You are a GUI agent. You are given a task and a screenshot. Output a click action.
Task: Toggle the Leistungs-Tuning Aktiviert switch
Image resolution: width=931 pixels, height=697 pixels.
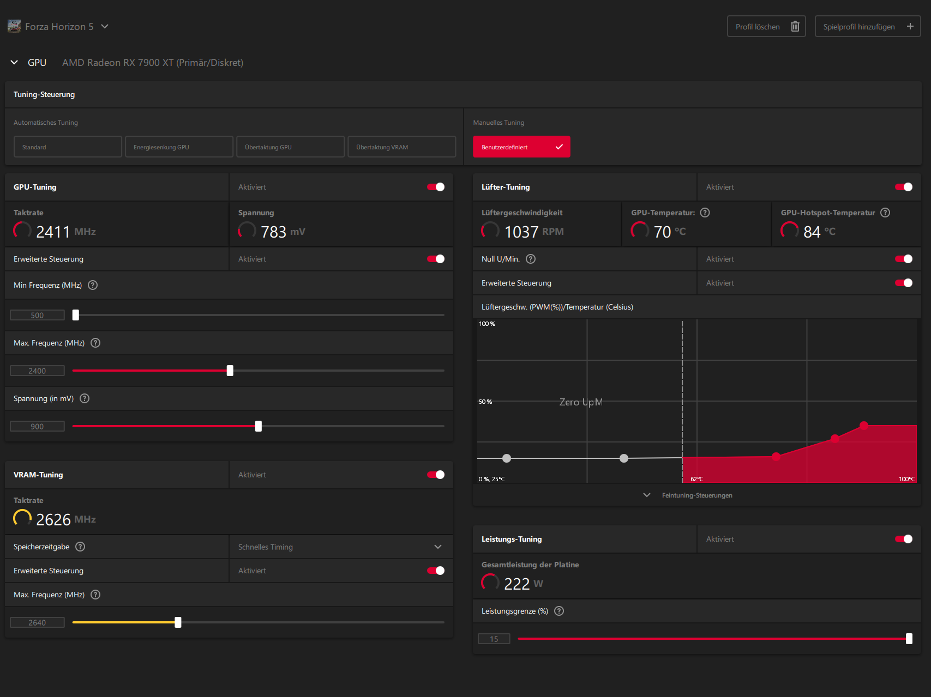[x=904, y=539]
